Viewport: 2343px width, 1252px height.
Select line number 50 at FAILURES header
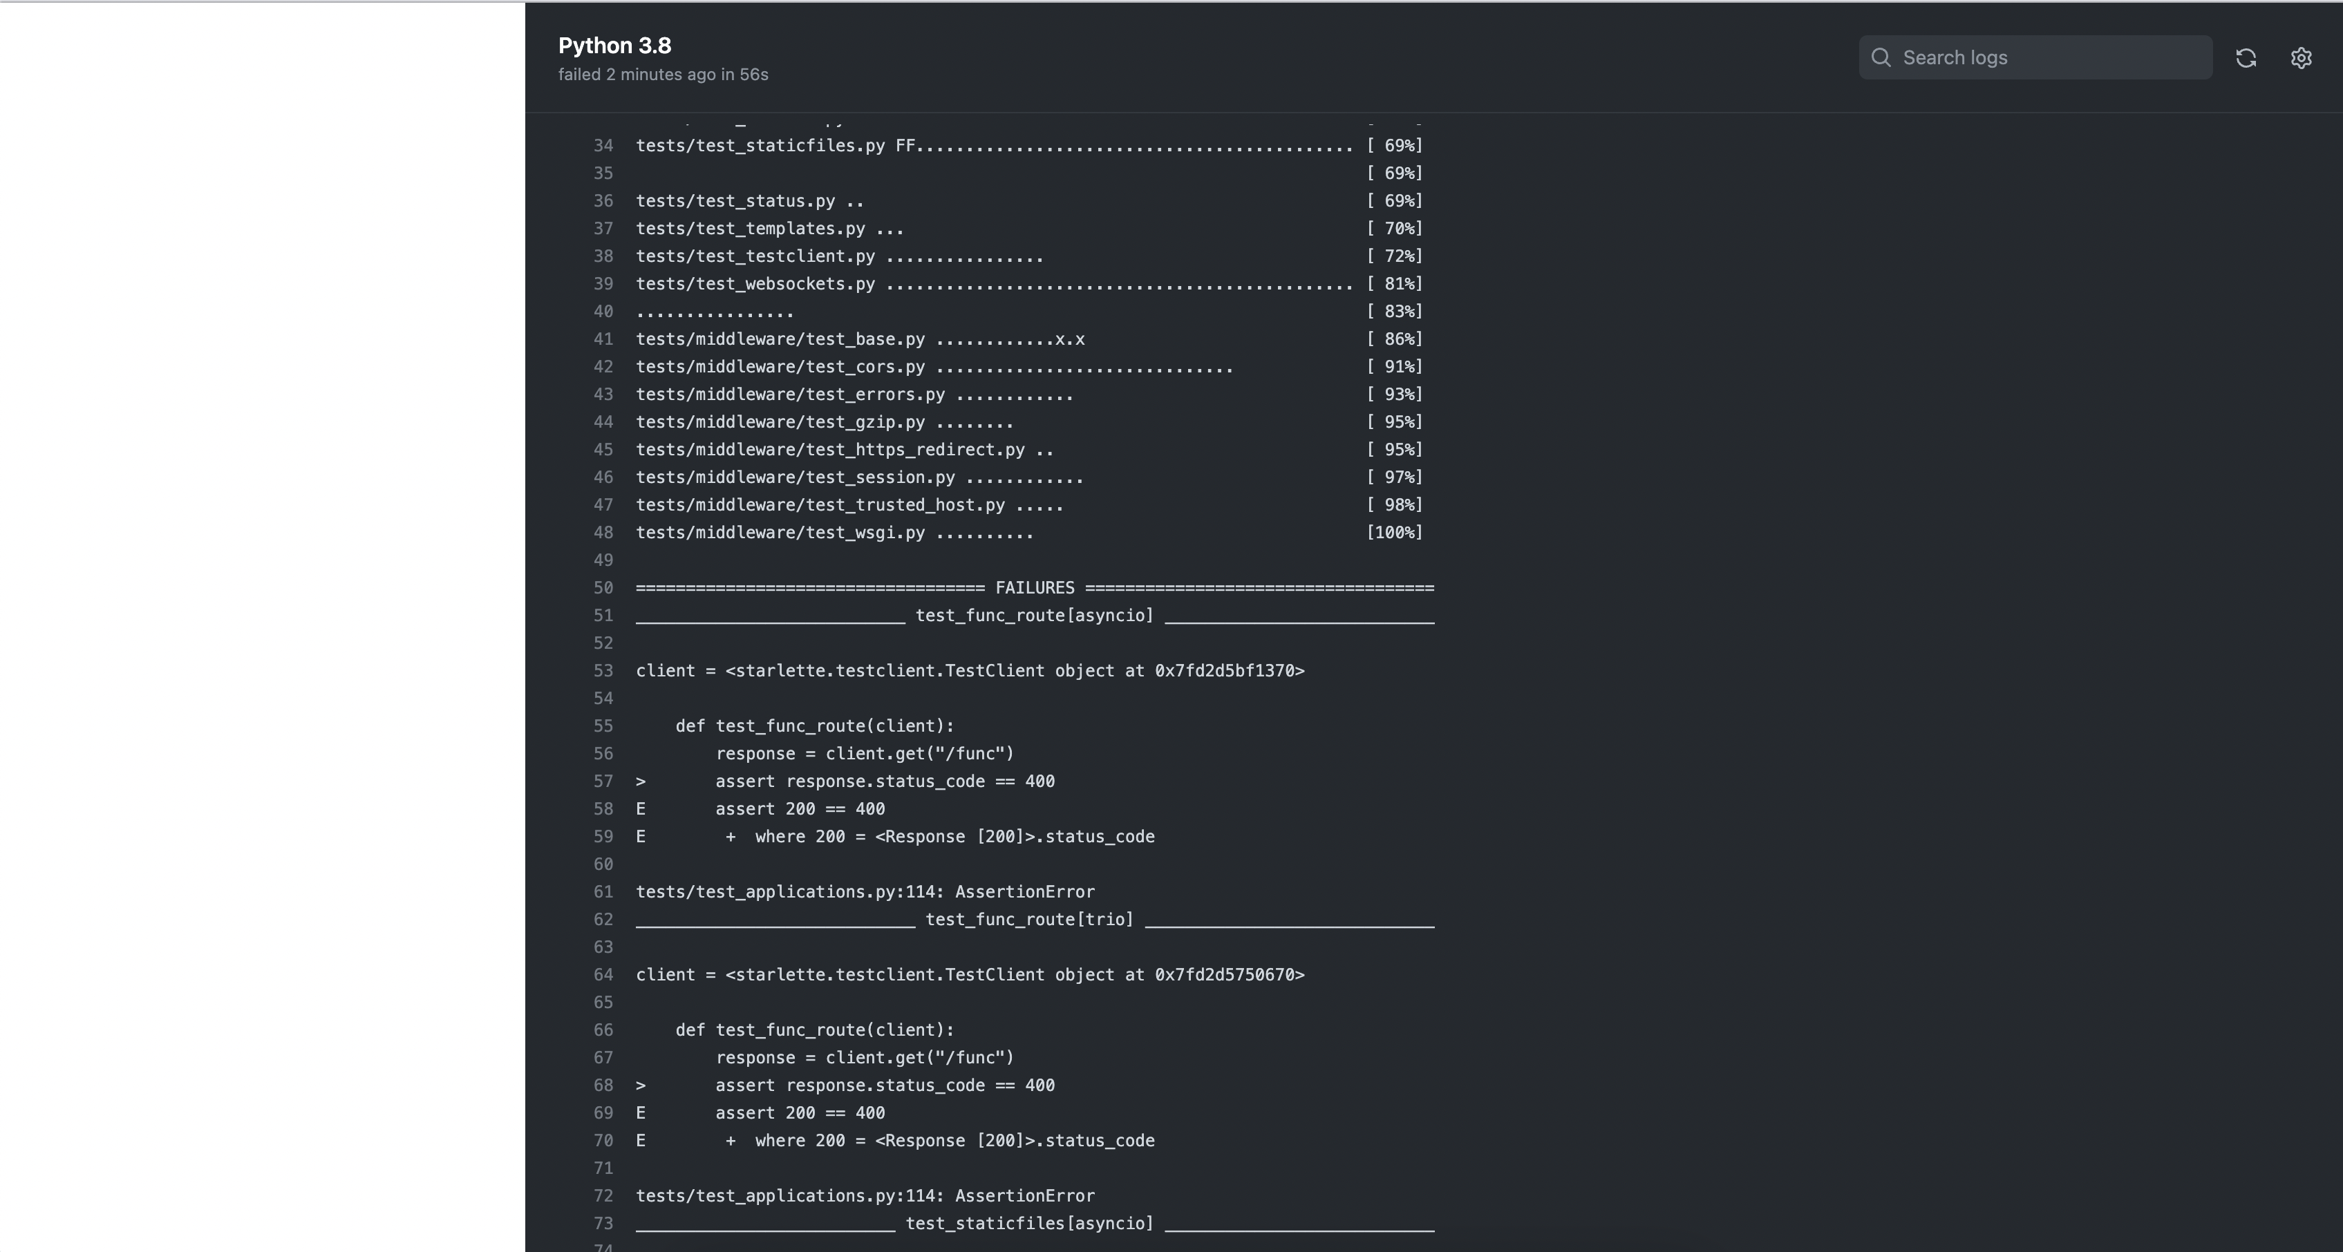tap(603, 587)
